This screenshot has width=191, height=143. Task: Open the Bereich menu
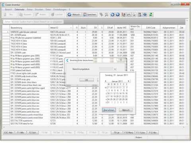(8, 10)
